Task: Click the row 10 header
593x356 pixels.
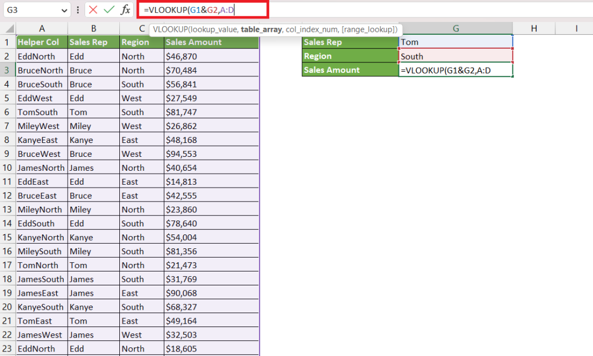Action: [6, 167]
